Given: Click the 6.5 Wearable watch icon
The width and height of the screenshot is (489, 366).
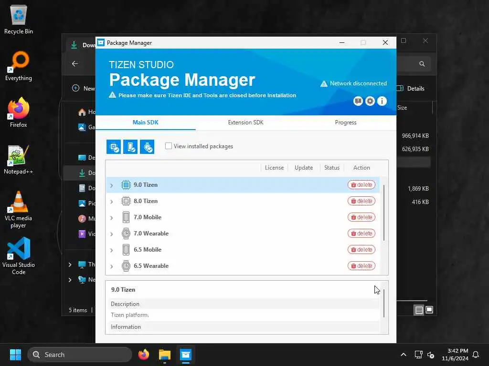Looking at the screenshot, I should (126, 266).
